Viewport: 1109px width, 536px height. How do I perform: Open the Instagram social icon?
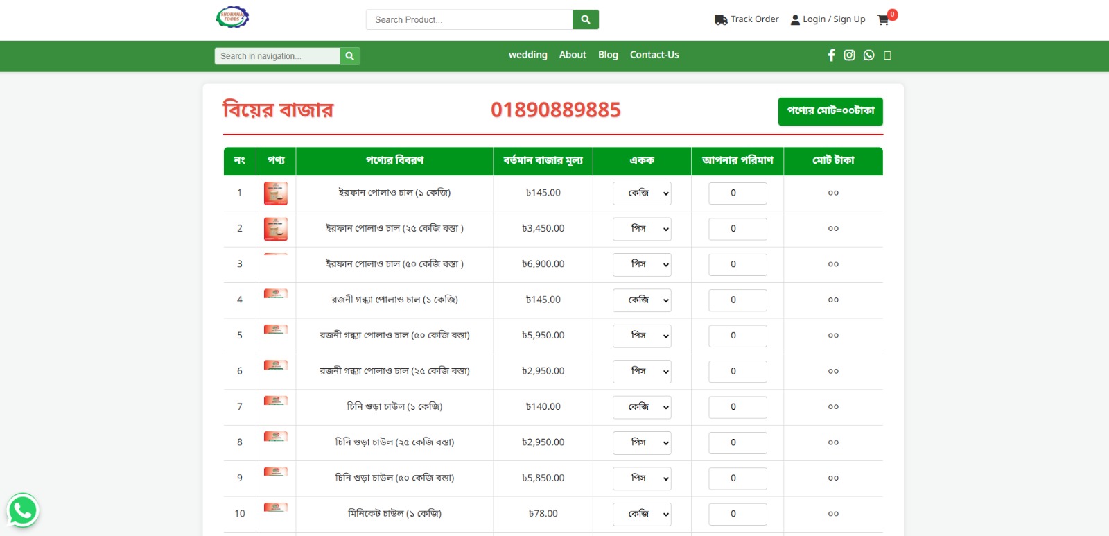pos(849,55)
